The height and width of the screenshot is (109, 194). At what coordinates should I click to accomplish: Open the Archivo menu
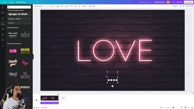click(x=12, y=2)
